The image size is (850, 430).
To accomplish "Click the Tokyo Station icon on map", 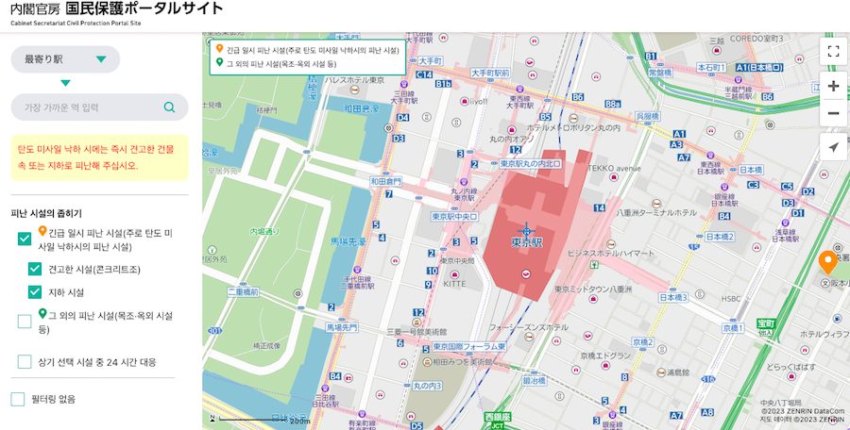I will (526, 228).
